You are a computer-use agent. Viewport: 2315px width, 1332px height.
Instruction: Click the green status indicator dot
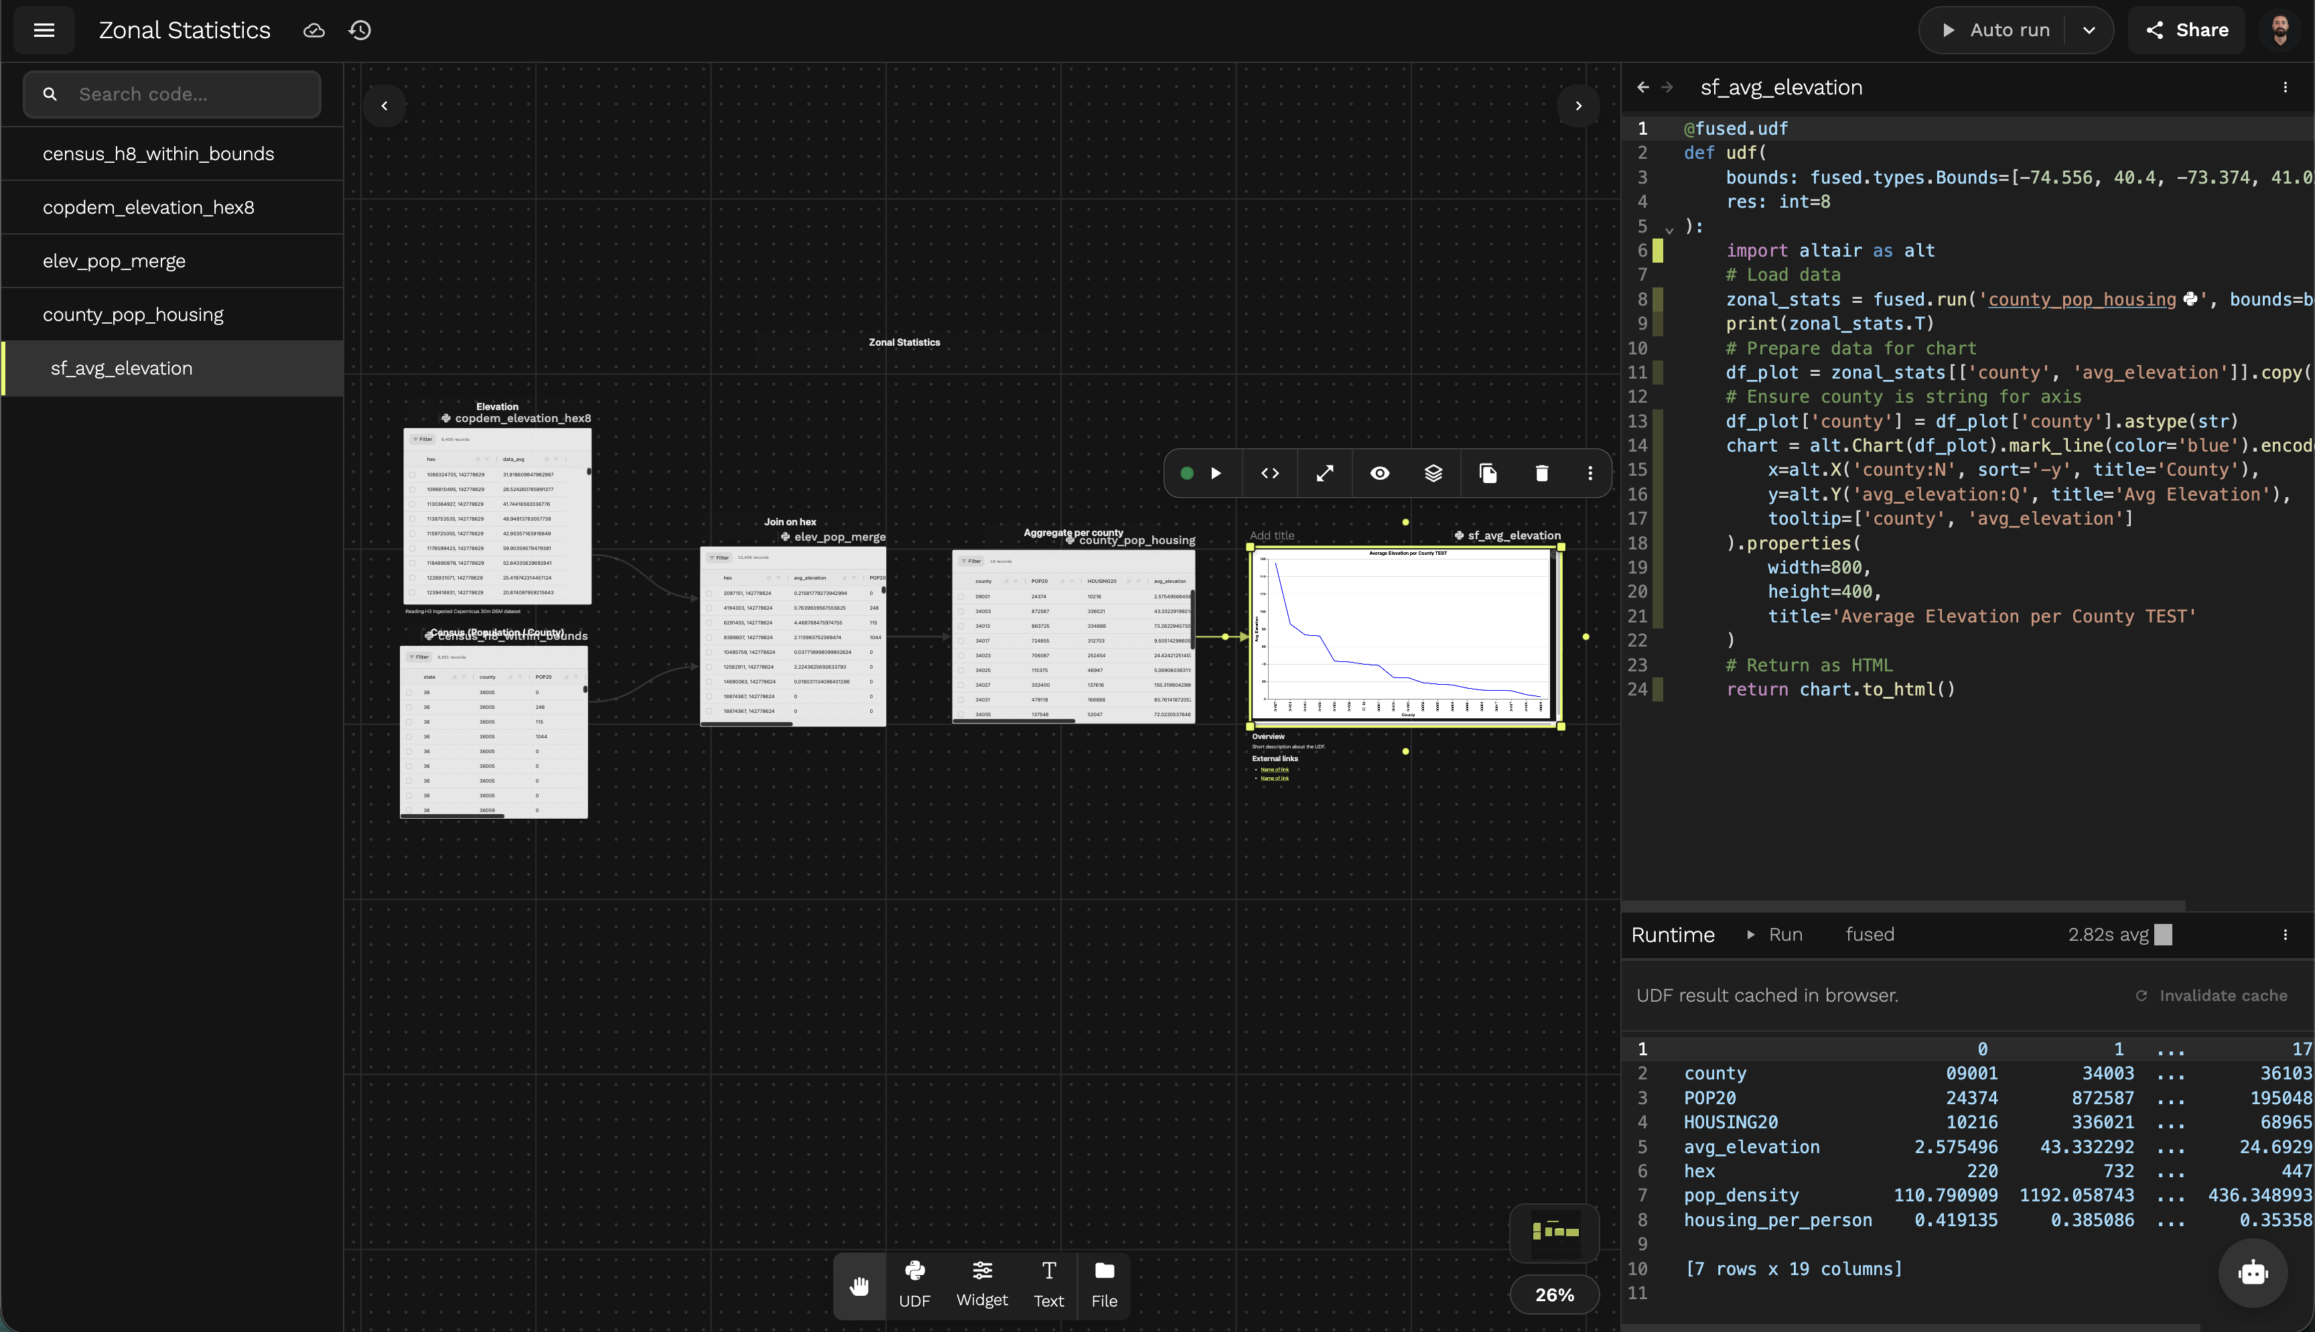(1187, 473)
